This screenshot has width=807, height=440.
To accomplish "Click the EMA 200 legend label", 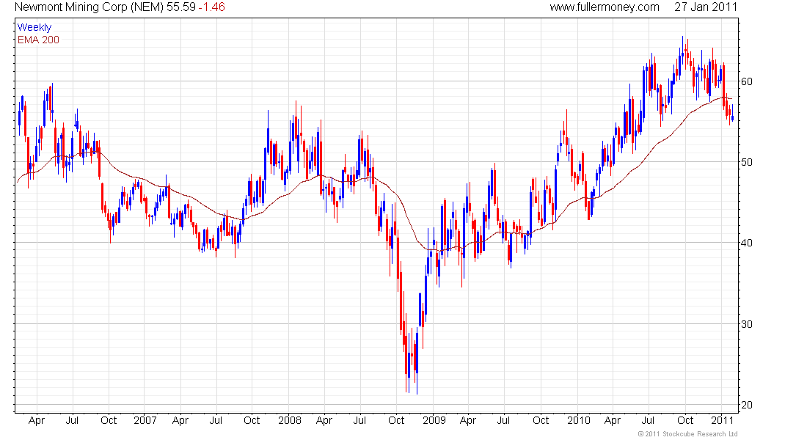I will (38, 40).
